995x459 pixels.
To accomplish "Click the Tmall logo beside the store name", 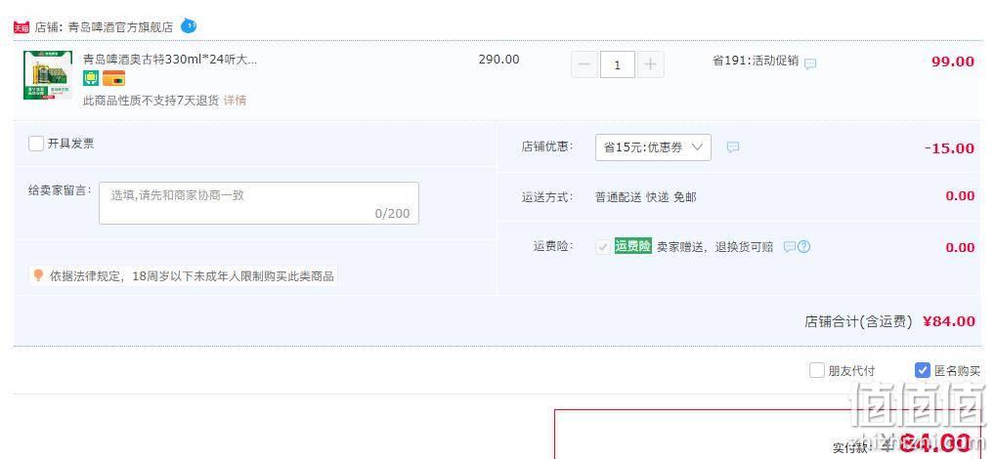I will pos(21,27).
